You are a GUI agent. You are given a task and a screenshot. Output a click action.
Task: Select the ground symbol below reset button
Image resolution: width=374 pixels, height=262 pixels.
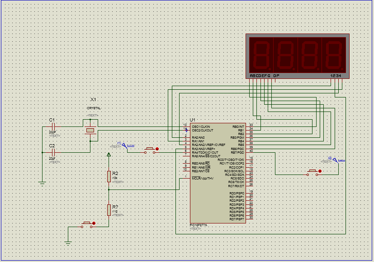68,243
